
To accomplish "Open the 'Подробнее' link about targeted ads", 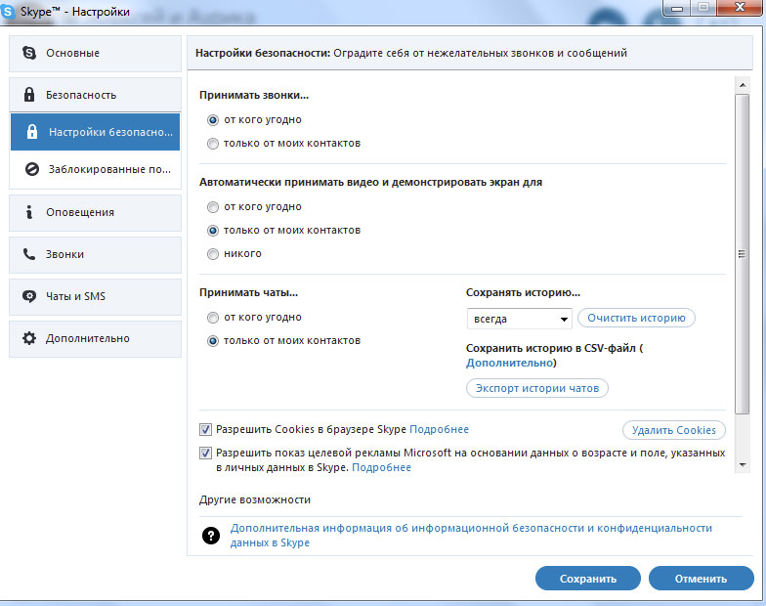I will (381, 467).
